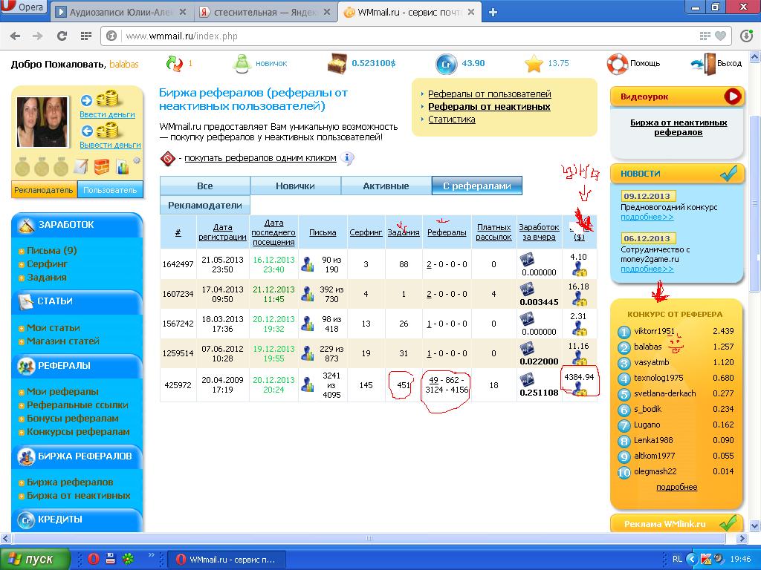Screen dimensions: 761x570
Task: Switch to the Аудиозаписи Юлии browser tab
Action: pos(120,13)
